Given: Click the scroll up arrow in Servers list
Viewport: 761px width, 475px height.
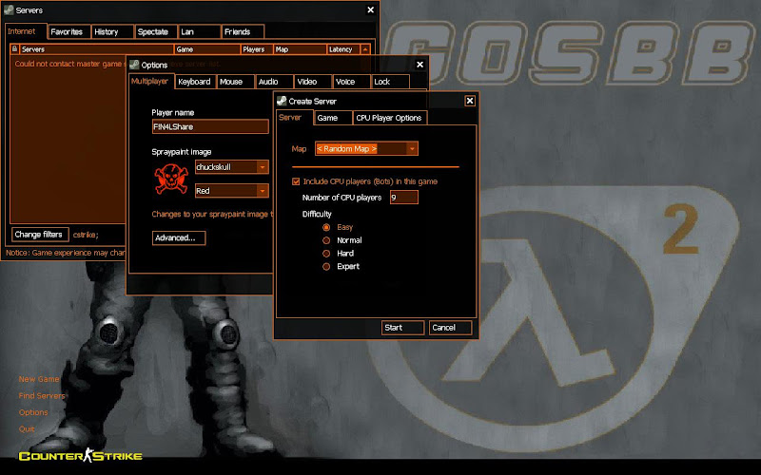Looking at the screenshot, I should click(x=365, y=49).
